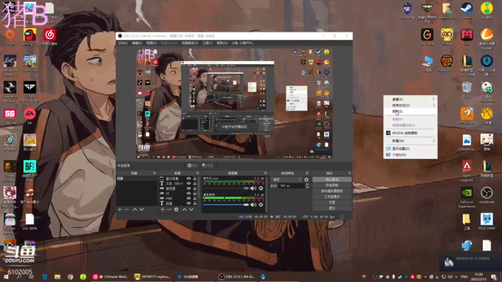Open SUPER PEOPLE CBT desktop shortcut

click(29, 91)
